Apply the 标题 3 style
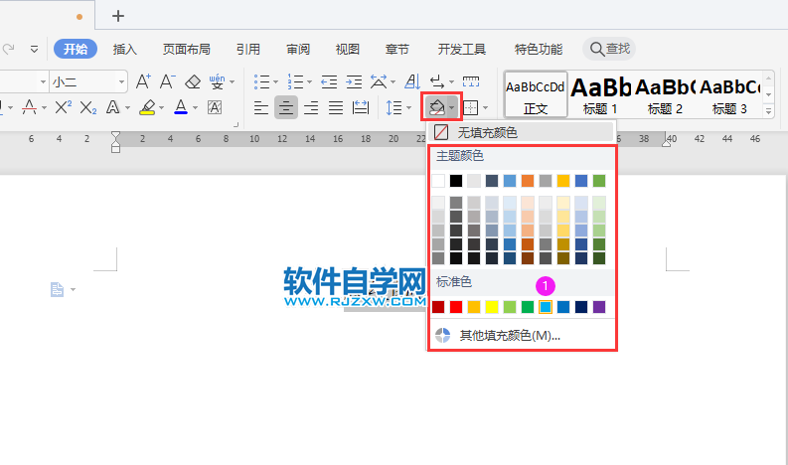The height and width of the screenshot is (465, 788). 729,94
